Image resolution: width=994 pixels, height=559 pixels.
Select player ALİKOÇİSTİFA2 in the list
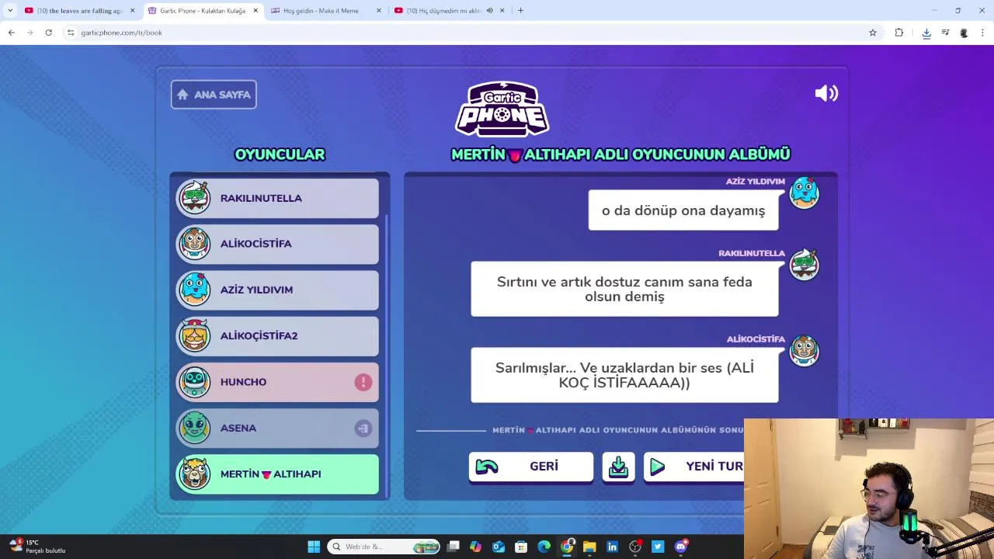[x=277, y=335]
